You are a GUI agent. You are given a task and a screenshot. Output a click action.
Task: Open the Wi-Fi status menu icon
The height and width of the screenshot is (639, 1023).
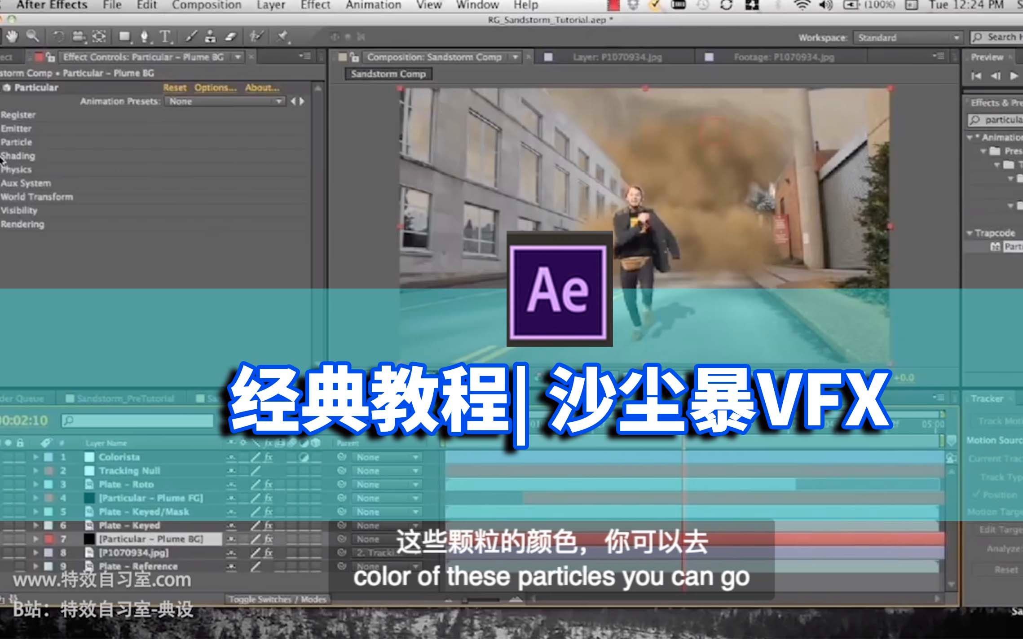(802, 5)
